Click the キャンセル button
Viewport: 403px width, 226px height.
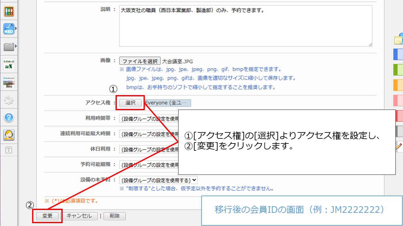tap(79, 216)
